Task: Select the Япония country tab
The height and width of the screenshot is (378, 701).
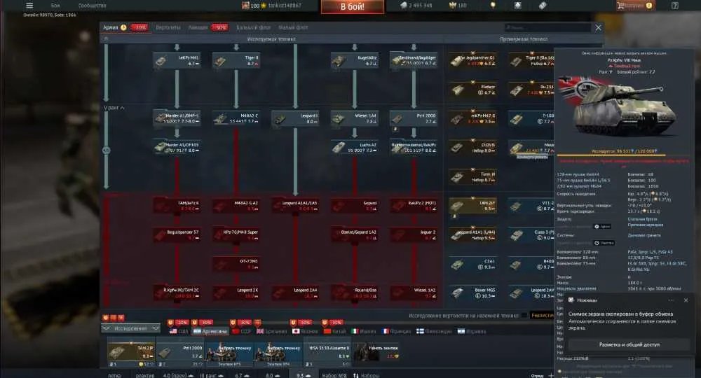Action: (306, 331)
